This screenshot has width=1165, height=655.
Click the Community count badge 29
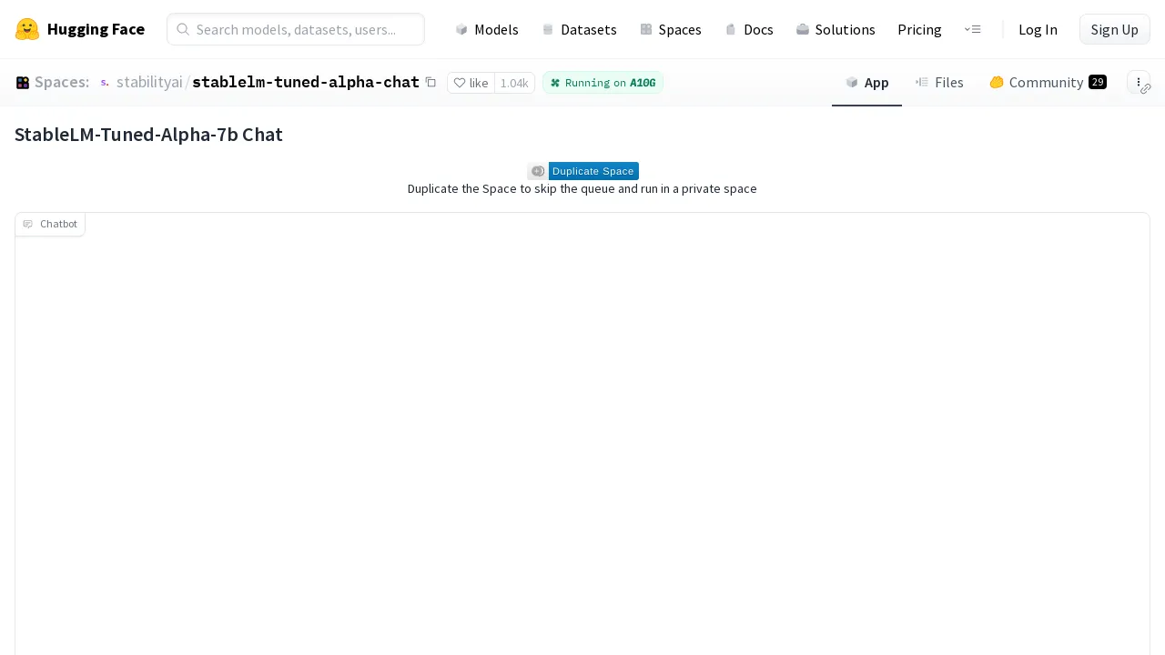coord(1098,82)
